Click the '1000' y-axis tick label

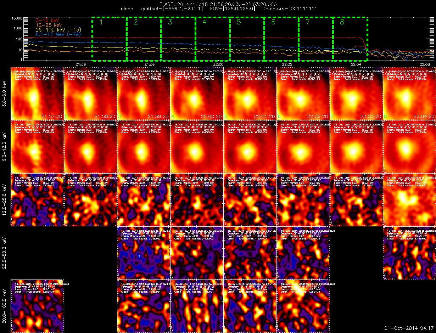pos(18,29)
